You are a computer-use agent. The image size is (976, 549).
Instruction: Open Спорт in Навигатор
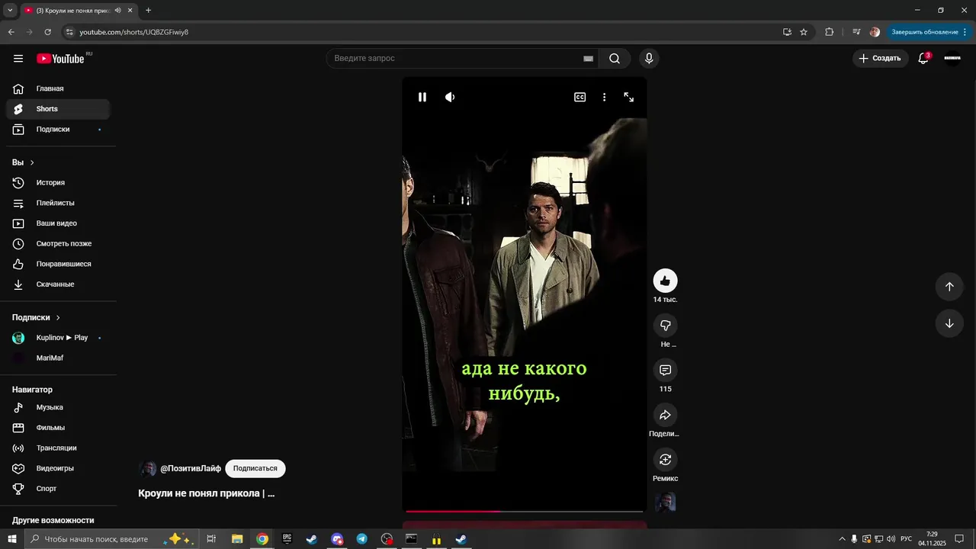coord(58,489)
